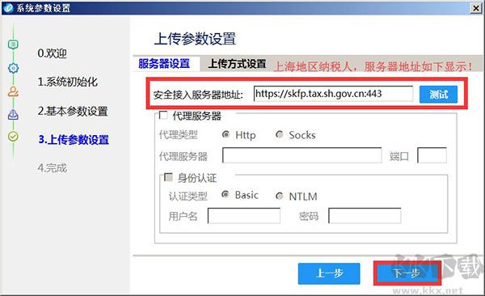
Task: Select the Http proxy type radio
Action: pyautogui.click(x=226, y=134)
